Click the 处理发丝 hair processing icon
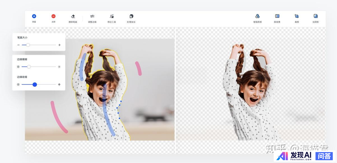The height and width of the screenshot is (163, 337). 131,16
